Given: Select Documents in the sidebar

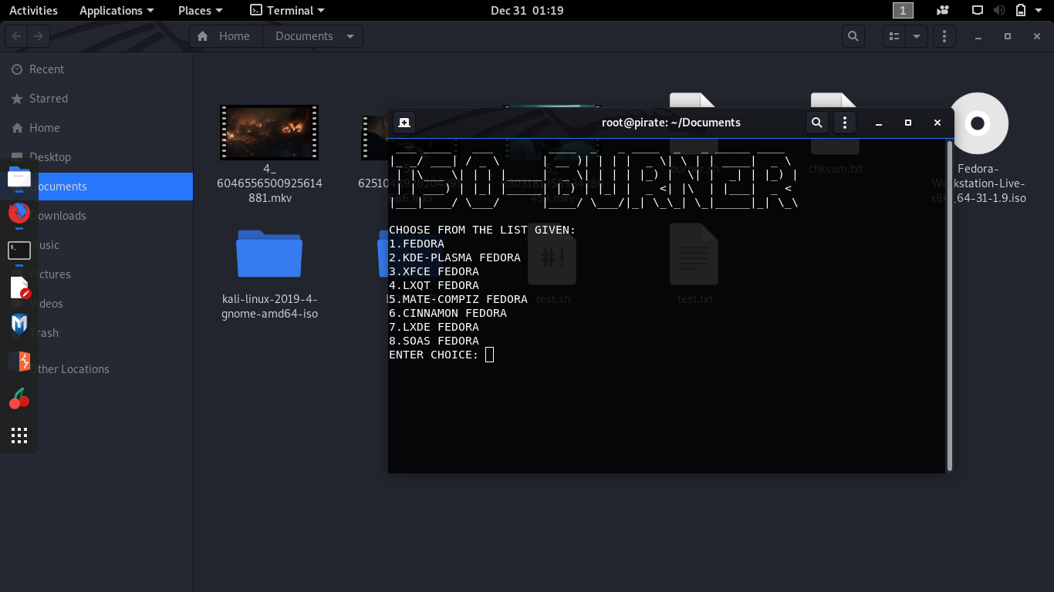Looking at the screenshot, I should tap(96, 187).
